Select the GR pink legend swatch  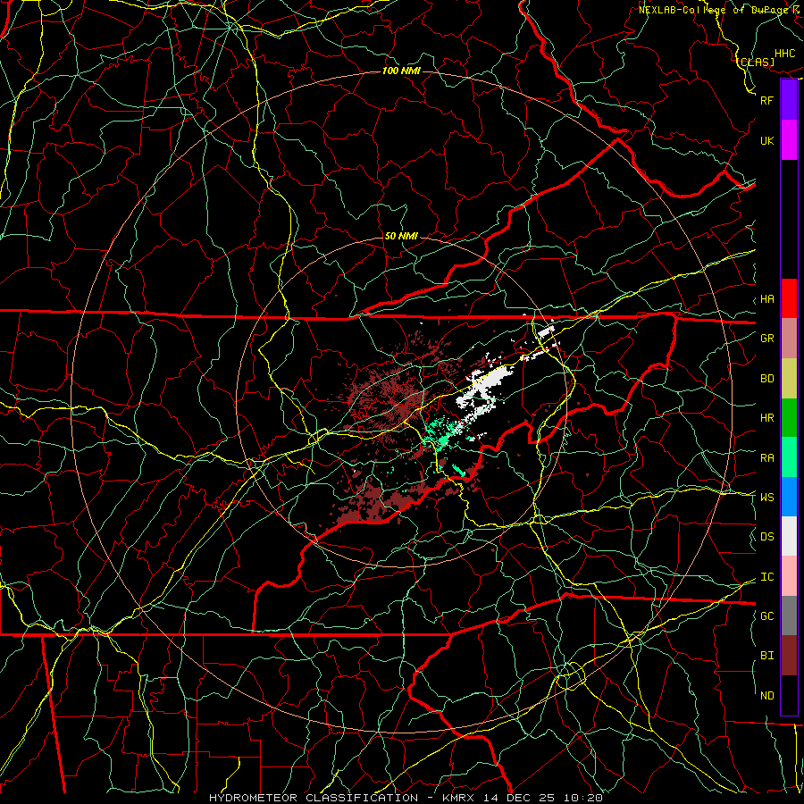point(789,339)
